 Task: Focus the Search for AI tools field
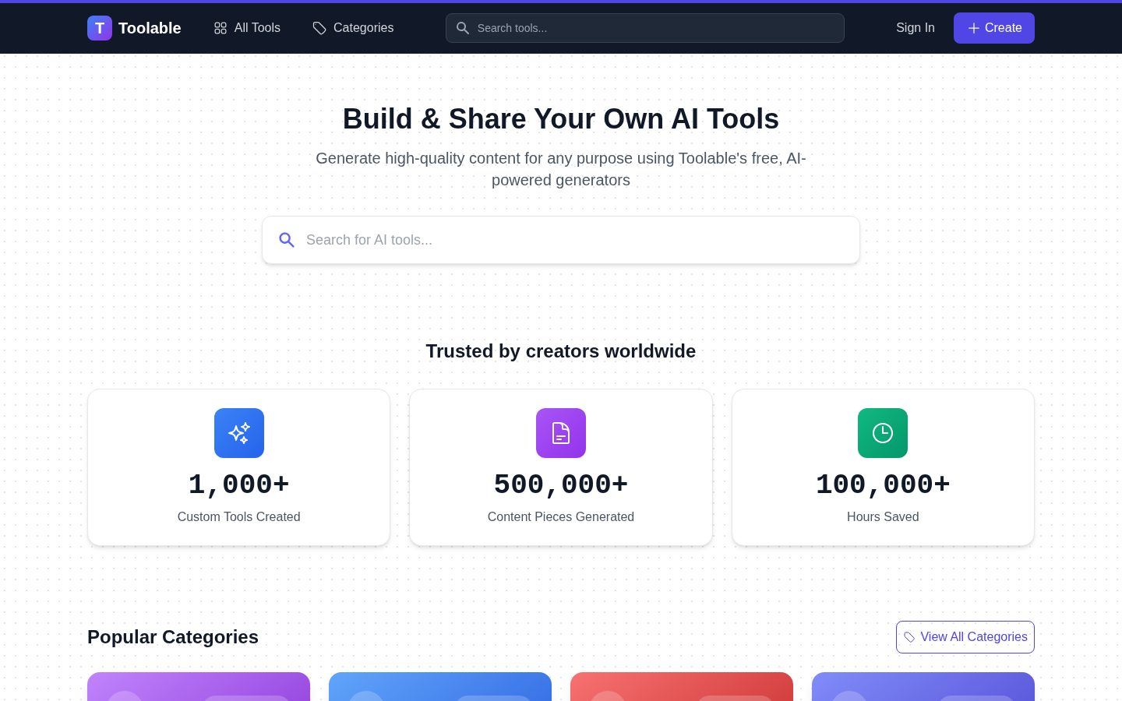pyautogui.click(x=561, y=240)
